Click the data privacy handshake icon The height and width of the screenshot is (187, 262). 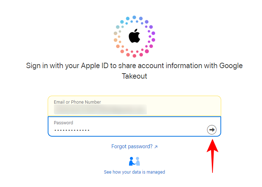[134, 161]
